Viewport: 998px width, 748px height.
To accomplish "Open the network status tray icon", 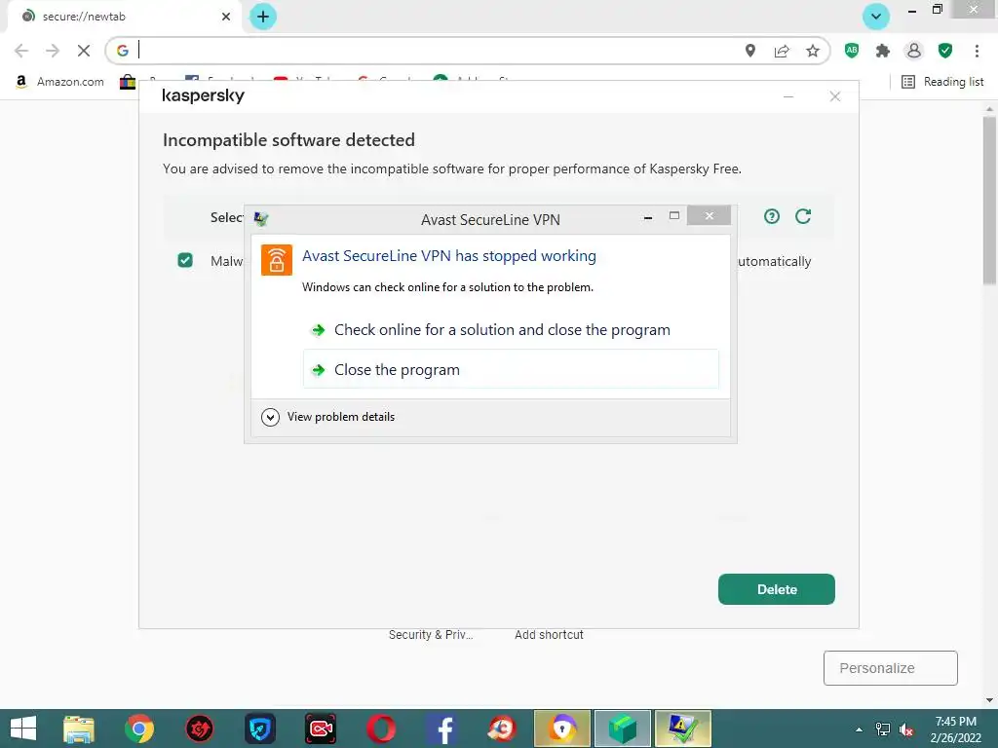I will coord(883,729).
